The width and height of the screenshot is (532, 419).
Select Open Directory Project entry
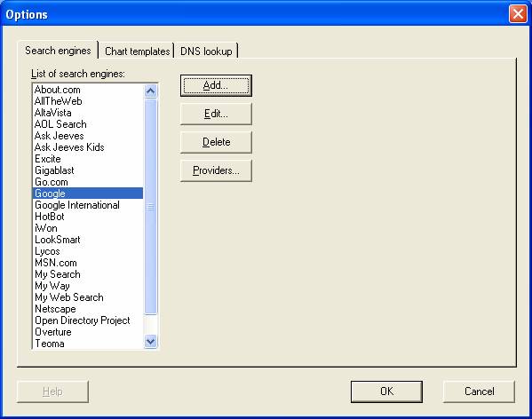pyautogui.click(x=88, y=320)
